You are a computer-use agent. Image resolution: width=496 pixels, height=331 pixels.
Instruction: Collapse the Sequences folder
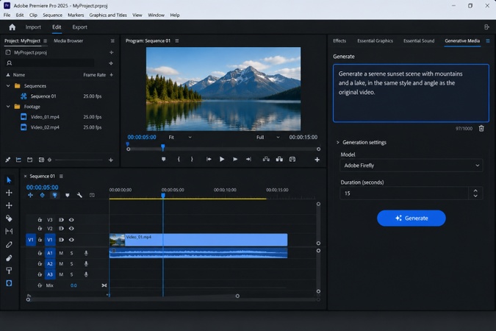(x=8, y=86)
